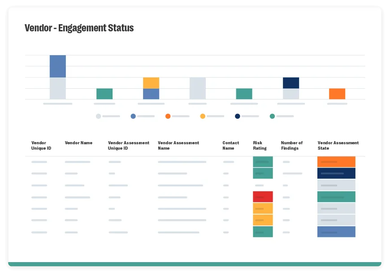Click the Vendor Assessment Name column header

(x=178, y=146)
